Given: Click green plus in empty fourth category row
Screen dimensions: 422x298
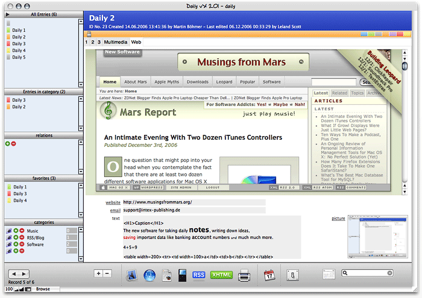Looking at the screenshot, I should (x=16, y=250).
